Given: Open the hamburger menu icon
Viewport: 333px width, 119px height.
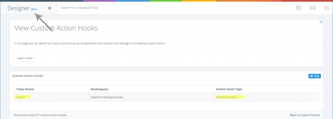Looking at the screenshot, I should coord(49,8).
